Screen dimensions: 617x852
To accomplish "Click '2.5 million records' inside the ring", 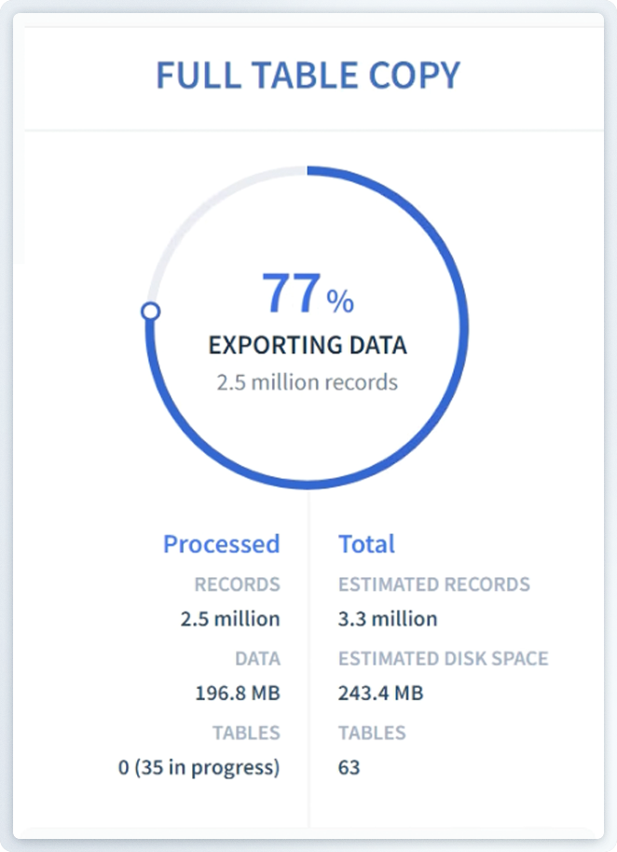I will click(308, 382).
